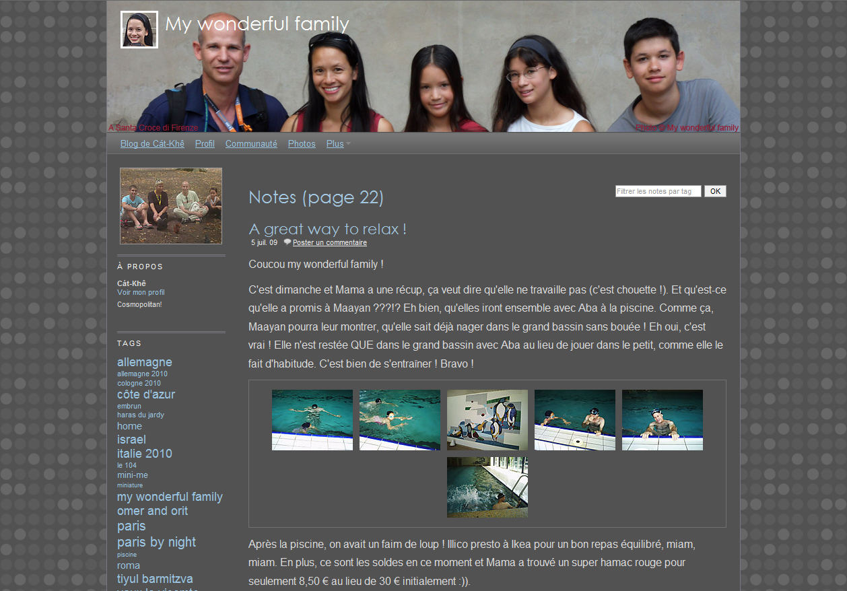Open the sidebar group photo thumbnail

click(171, 206)
